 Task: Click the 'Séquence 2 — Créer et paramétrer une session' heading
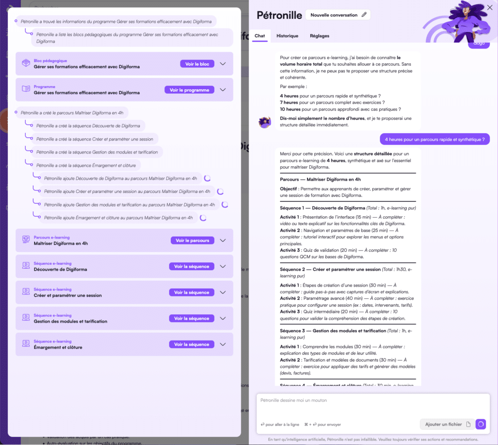click(x=330, y=269)
